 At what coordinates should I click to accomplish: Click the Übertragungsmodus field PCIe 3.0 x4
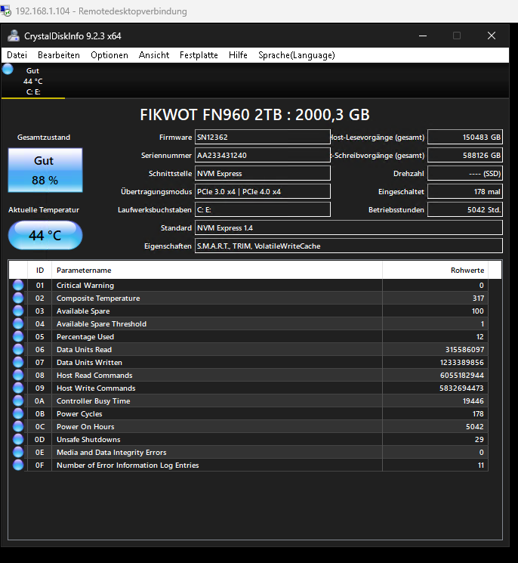tap(263, 192)
